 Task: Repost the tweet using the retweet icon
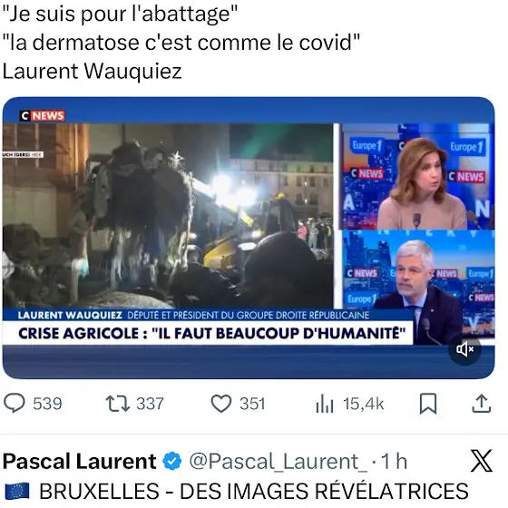pos(118,404)
